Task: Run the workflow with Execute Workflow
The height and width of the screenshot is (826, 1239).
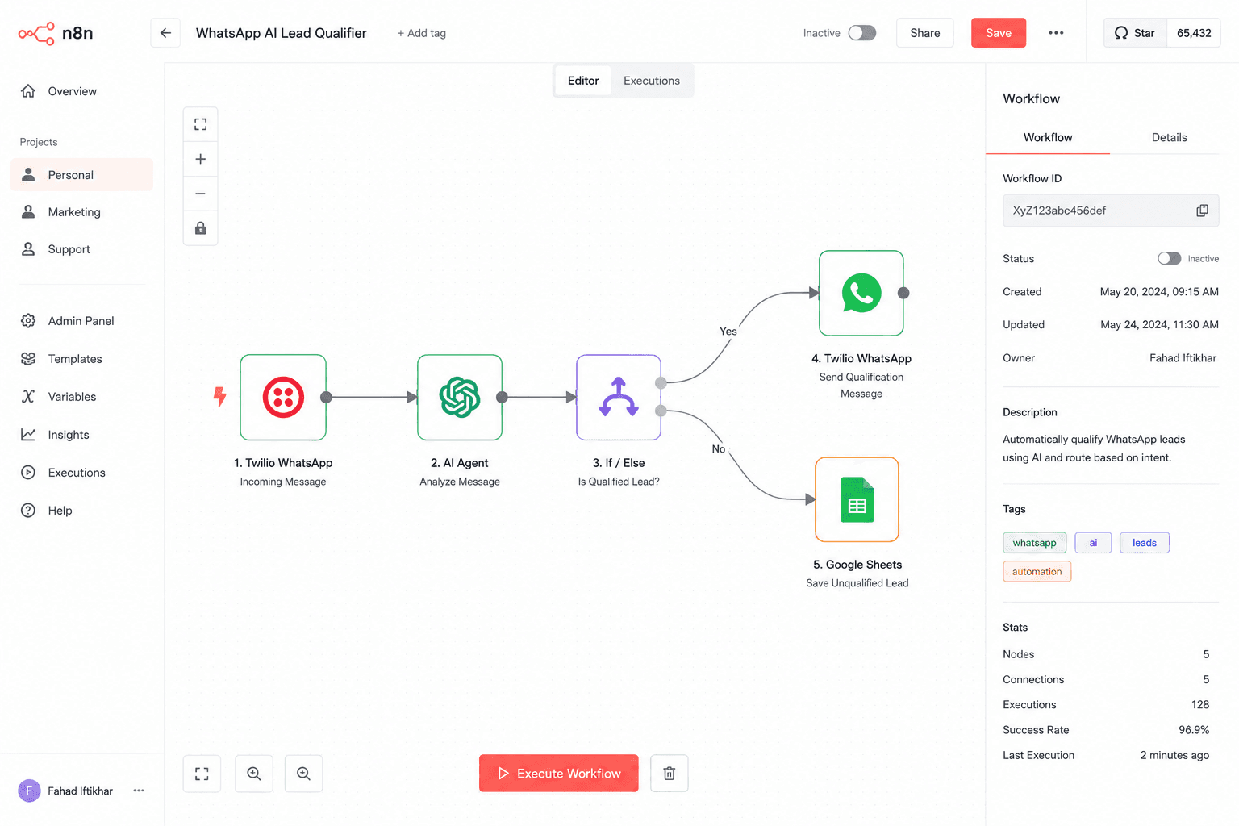Action: pos(559,774)
